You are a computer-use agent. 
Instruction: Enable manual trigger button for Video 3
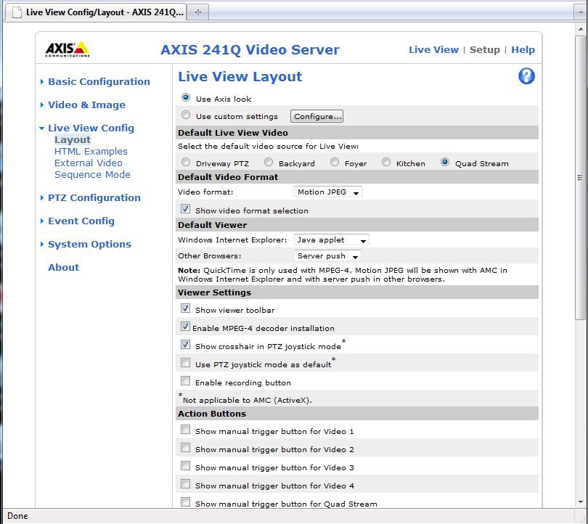click(x=185, y=466)
